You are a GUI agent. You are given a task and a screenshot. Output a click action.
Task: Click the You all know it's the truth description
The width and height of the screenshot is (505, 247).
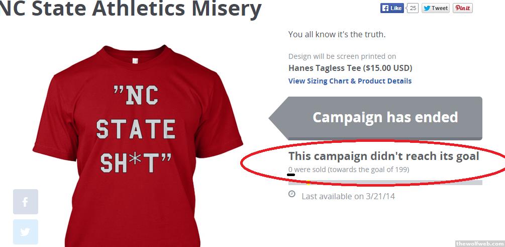(337, 34)
